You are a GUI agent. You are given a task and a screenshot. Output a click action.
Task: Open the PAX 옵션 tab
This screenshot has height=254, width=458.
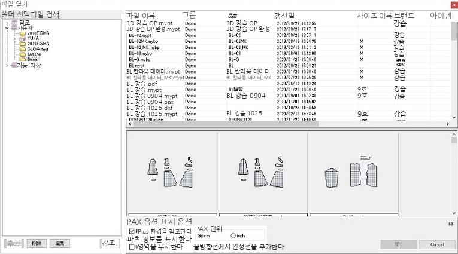coord(143,222)
